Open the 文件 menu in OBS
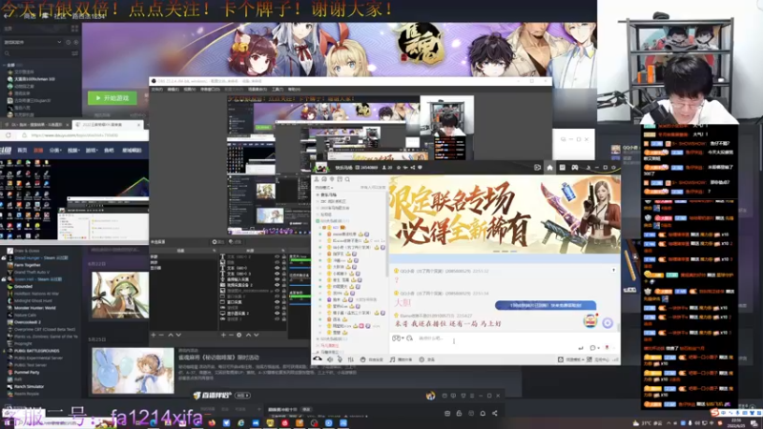The image size is (763, 429). click(156, 90)
